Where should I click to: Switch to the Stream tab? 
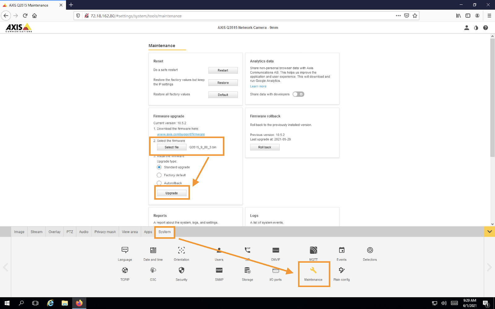coord(36,231)
